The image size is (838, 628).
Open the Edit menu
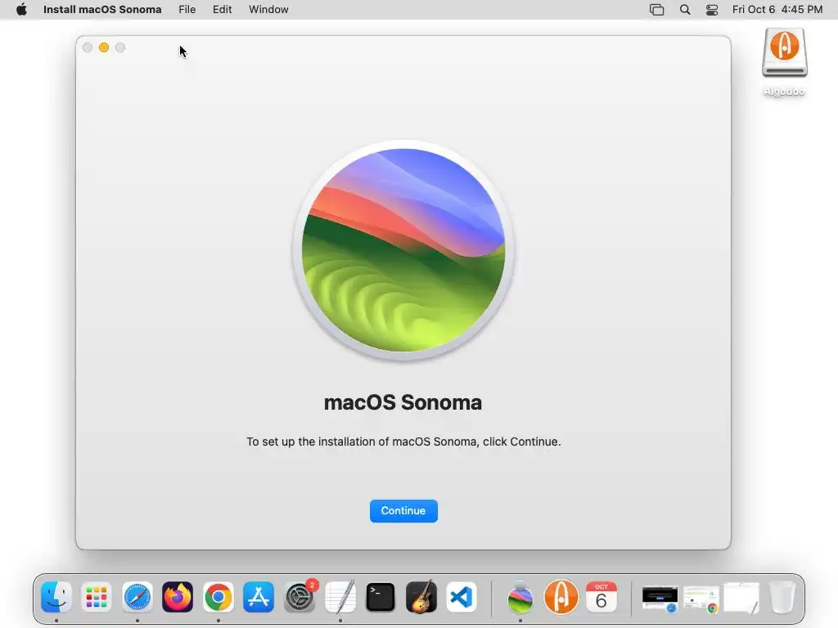[223, 10]
